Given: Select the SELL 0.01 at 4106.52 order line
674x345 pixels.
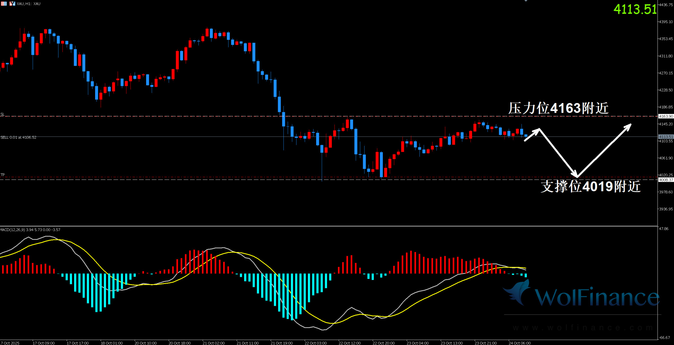Looking at the screenshot, I should pos(19,137).
